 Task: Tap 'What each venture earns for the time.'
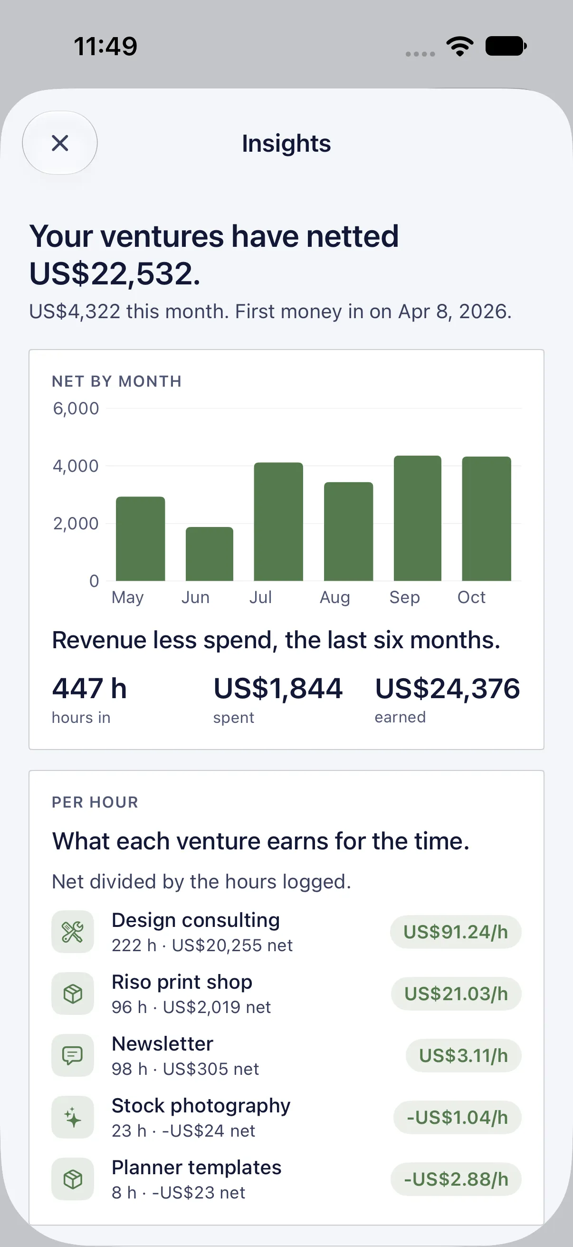[261, 841]
